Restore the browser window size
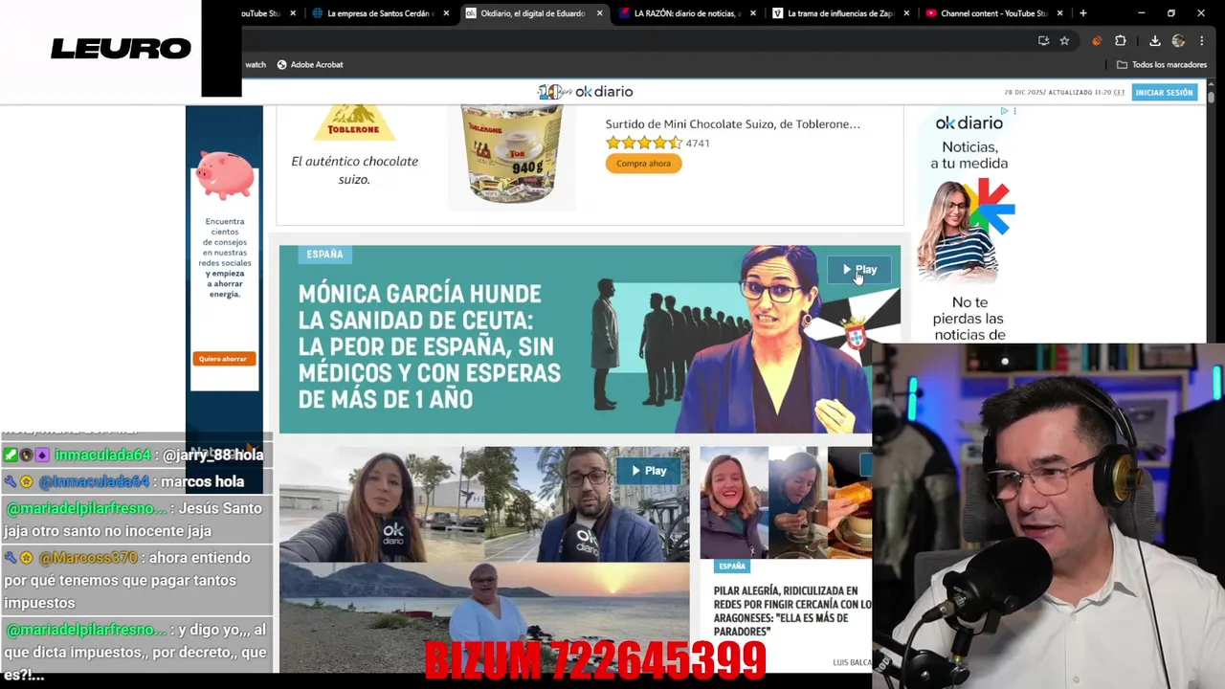Image resolution: width=1225 pixels, height=689 pixels. pyautogui.click(x=1170, y=13)
